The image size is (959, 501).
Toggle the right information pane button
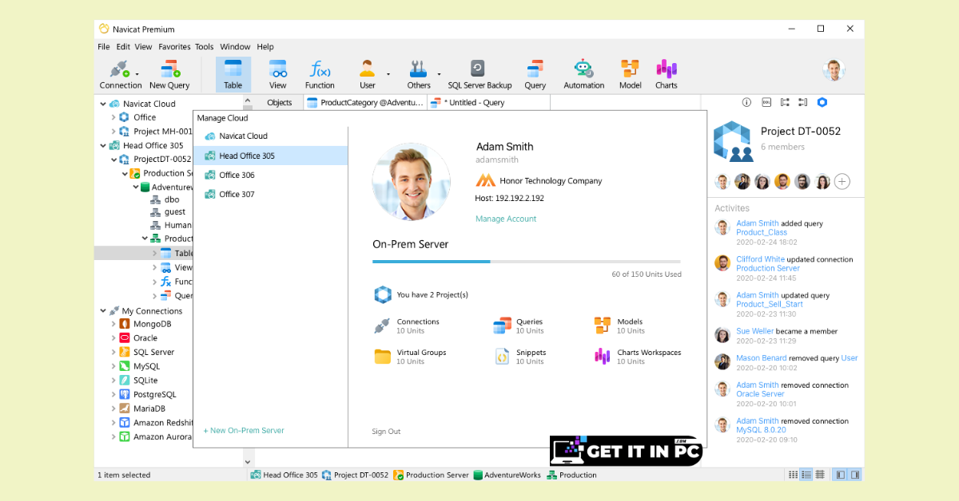click(x=854, y=475)
